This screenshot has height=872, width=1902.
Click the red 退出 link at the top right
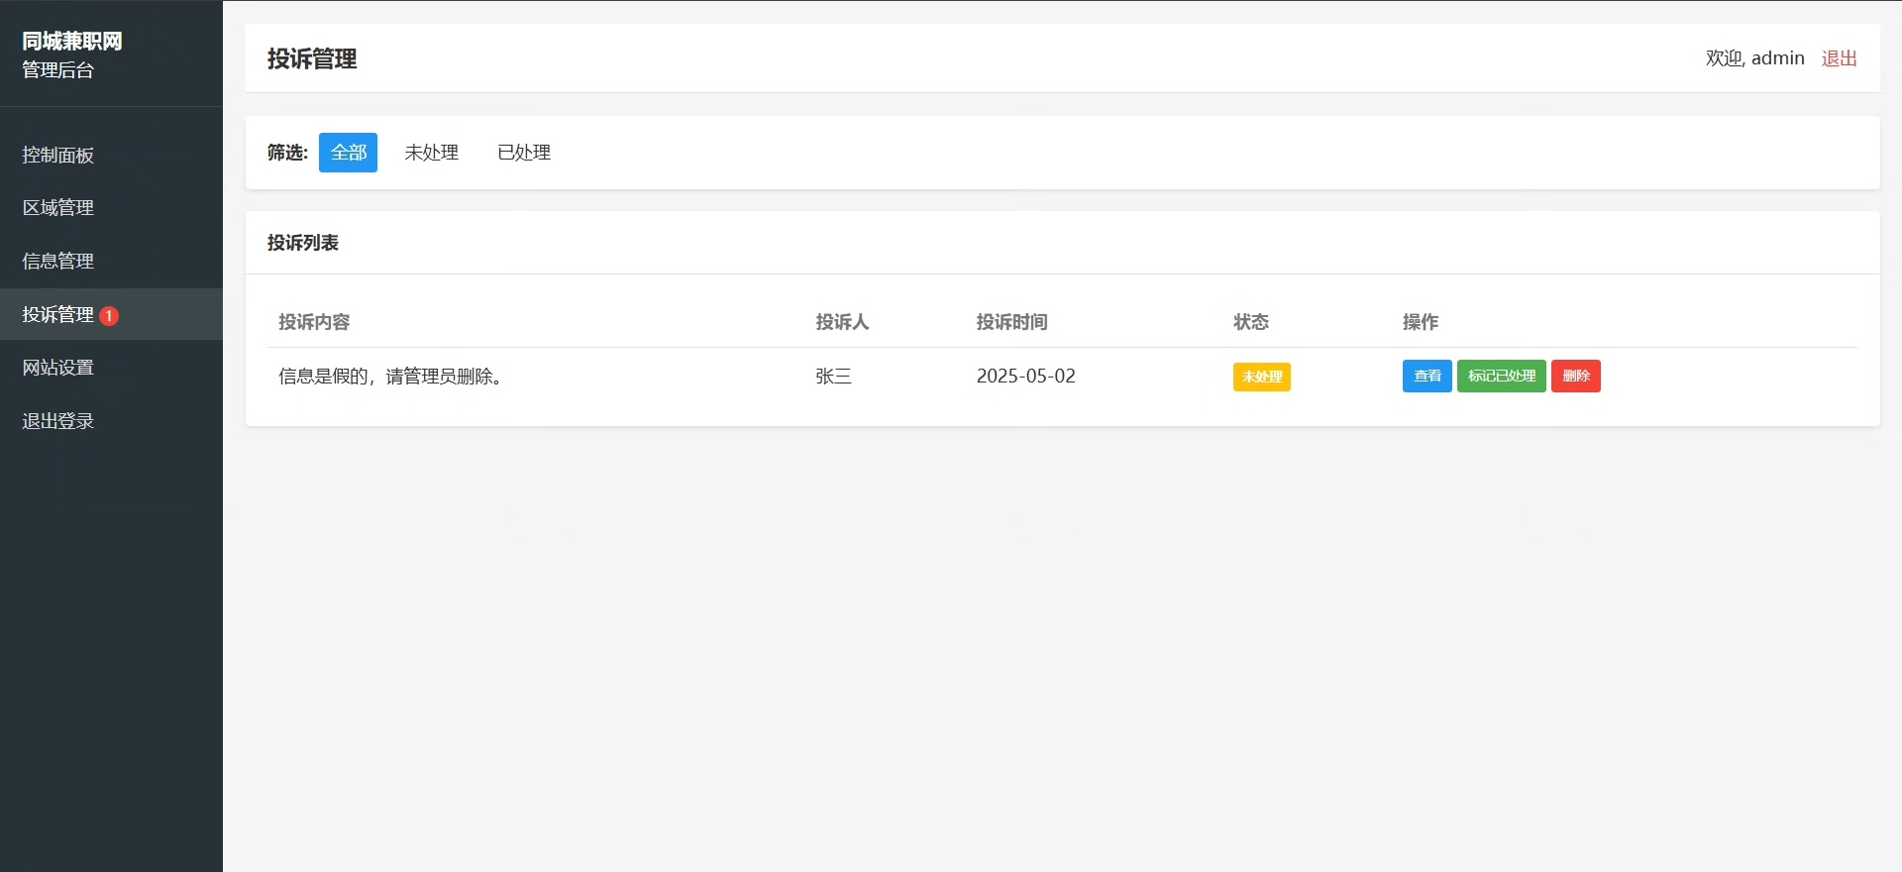pos(1839,58)
